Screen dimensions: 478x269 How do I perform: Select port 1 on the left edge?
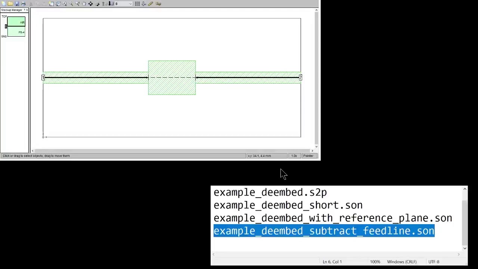(43, 77)
